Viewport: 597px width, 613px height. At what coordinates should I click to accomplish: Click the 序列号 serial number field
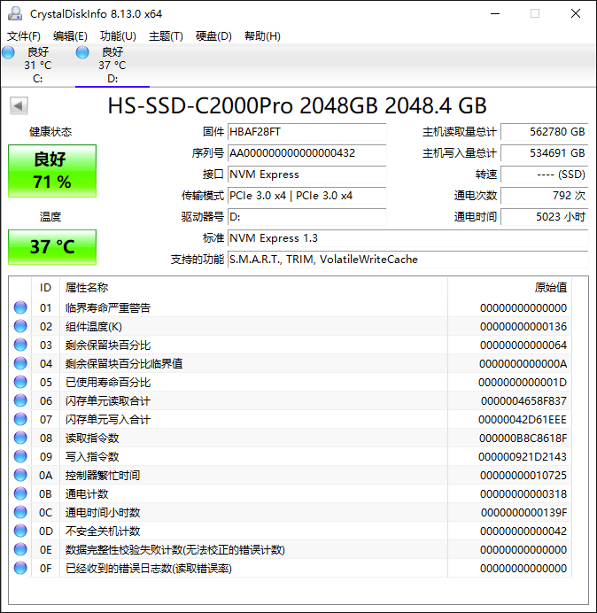306,153
